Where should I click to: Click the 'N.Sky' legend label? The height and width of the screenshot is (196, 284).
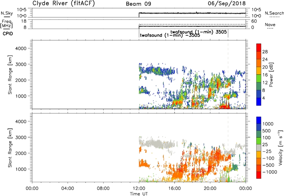coord(7,13)
